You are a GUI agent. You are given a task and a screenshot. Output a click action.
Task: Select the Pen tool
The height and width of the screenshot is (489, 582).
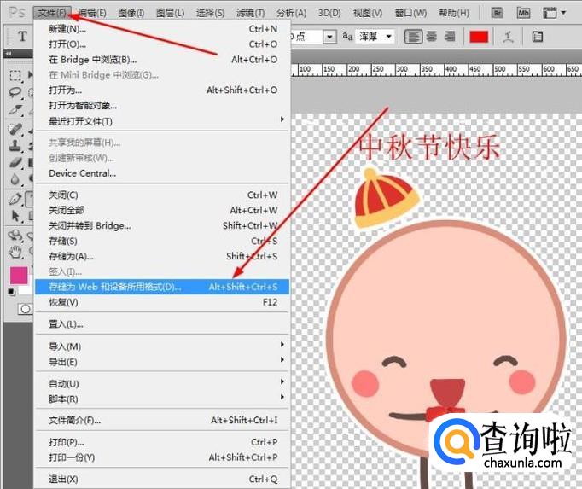[15, 199]
